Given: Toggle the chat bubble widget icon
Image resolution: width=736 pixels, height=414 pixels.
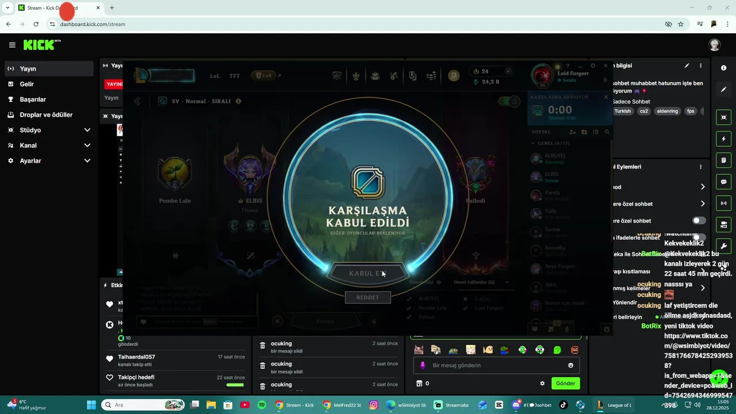Looking at the screenshot, I should pyautogui.click(x=723, y=182).
